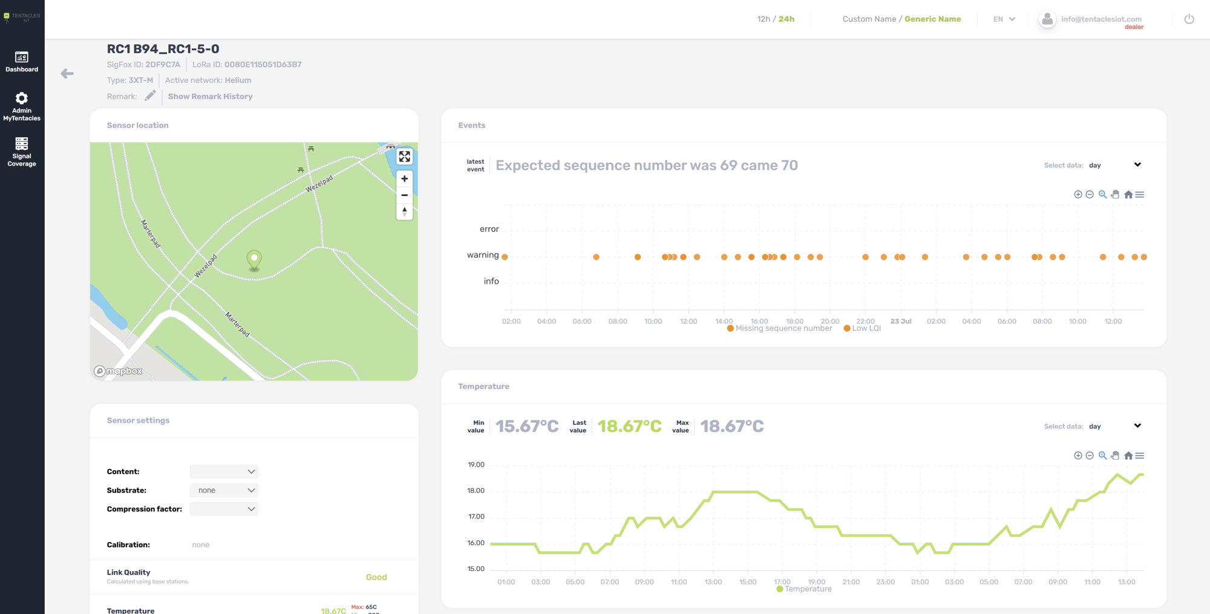Image resolution: width=1210 pixels, height=614 pixels.
Task: Zoom out on the Events chart
Action: [1090, 194]
